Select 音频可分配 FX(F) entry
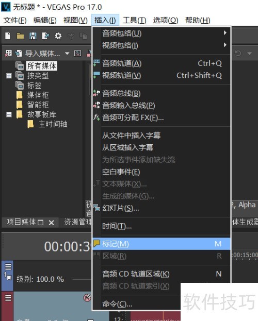Screen dimensions: 258x321 [162, 117]
